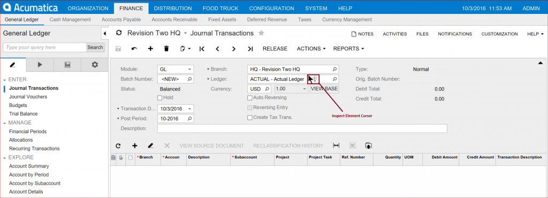Click the grid upload icon

coord(368,146)
